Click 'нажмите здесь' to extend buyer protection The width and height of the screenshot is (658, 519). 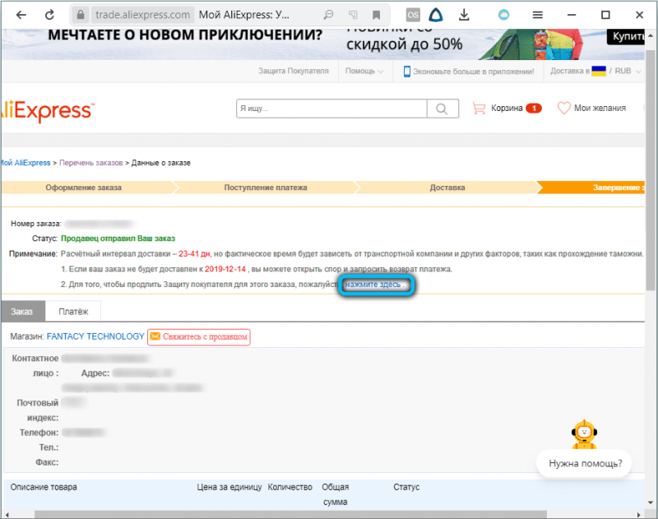(373, 285)
